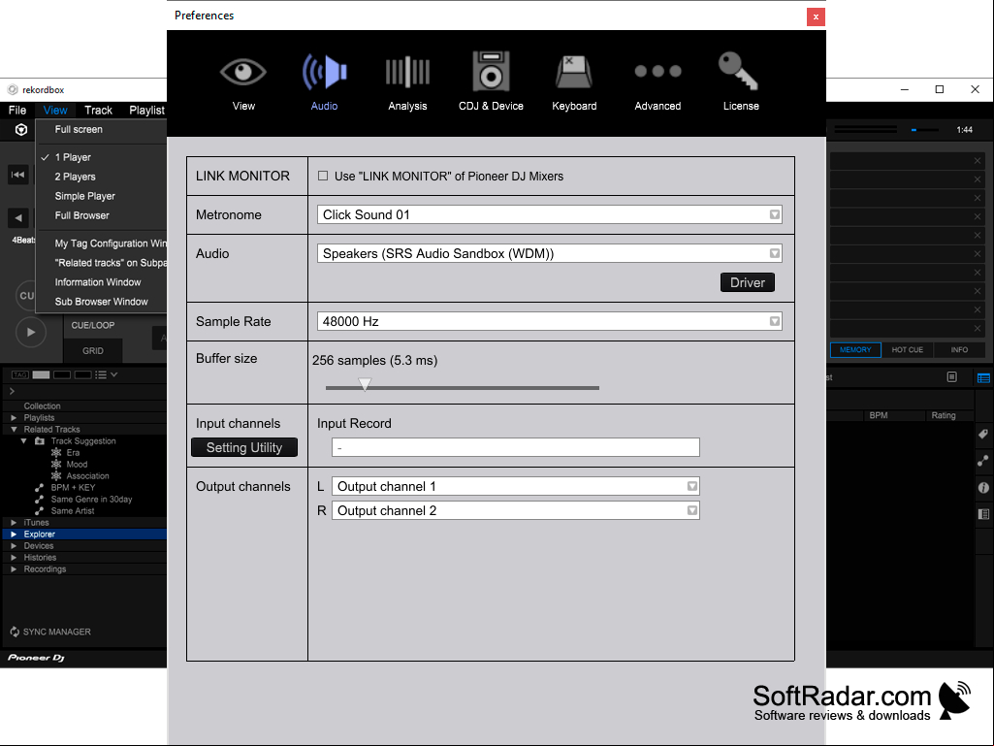Click the Era suggestion icon

click(x=56, y=452)
